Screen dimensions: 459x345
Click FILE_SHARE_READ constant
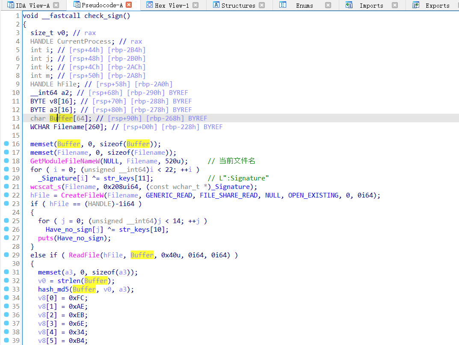coord(228,195)
